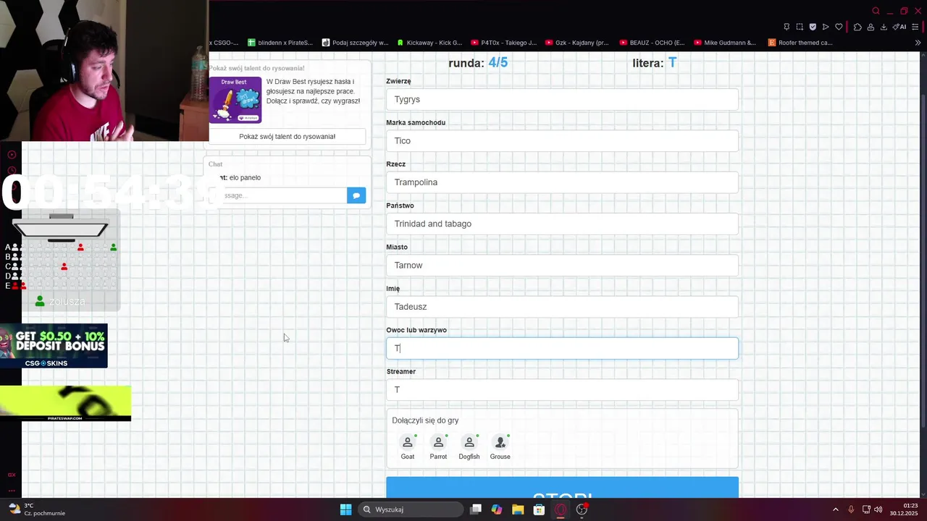
Task: Click the 'litera: T' letter indicator text
Action: coord(655,63)
